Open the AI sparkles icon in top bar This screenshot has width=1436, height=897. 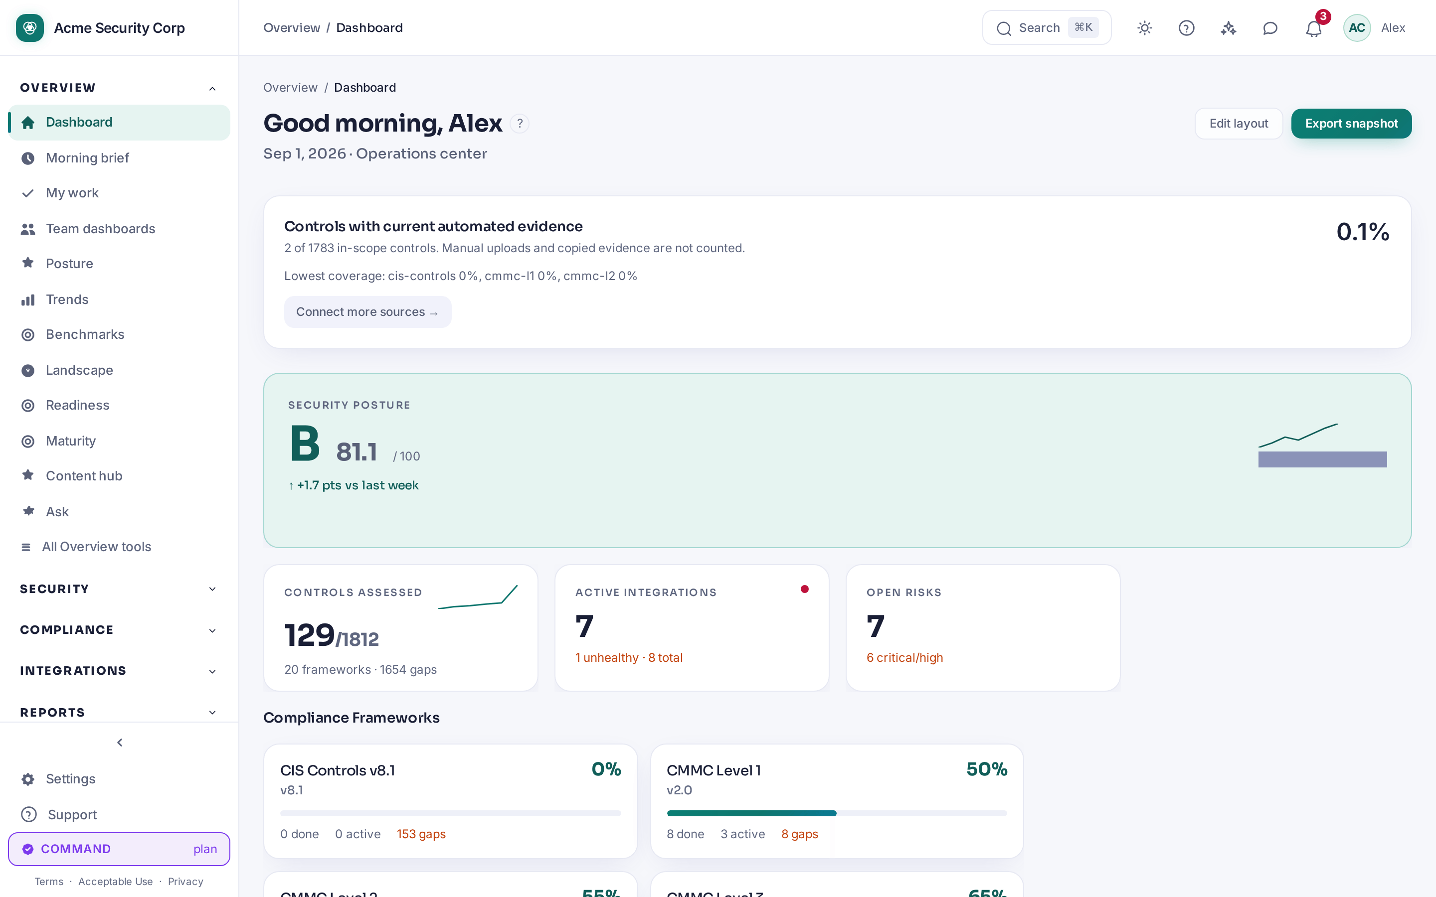(1228, 28)
